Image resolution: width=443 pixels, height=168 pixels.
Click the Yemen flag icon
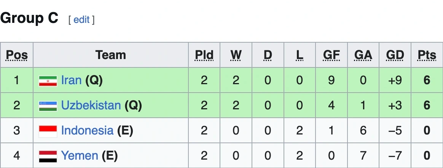pyautogui.click(x=48, y=156)
